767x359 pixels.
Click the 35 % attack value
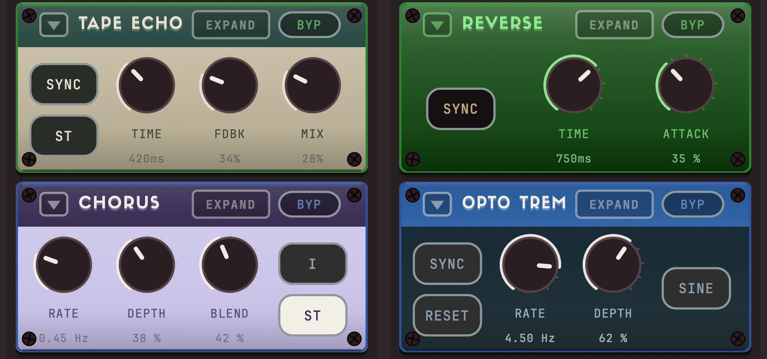point(686,159)
